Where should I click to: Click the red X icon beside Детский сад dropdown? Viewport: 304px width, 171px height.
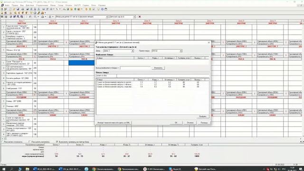pyautogui.click(x=140, y=17)
